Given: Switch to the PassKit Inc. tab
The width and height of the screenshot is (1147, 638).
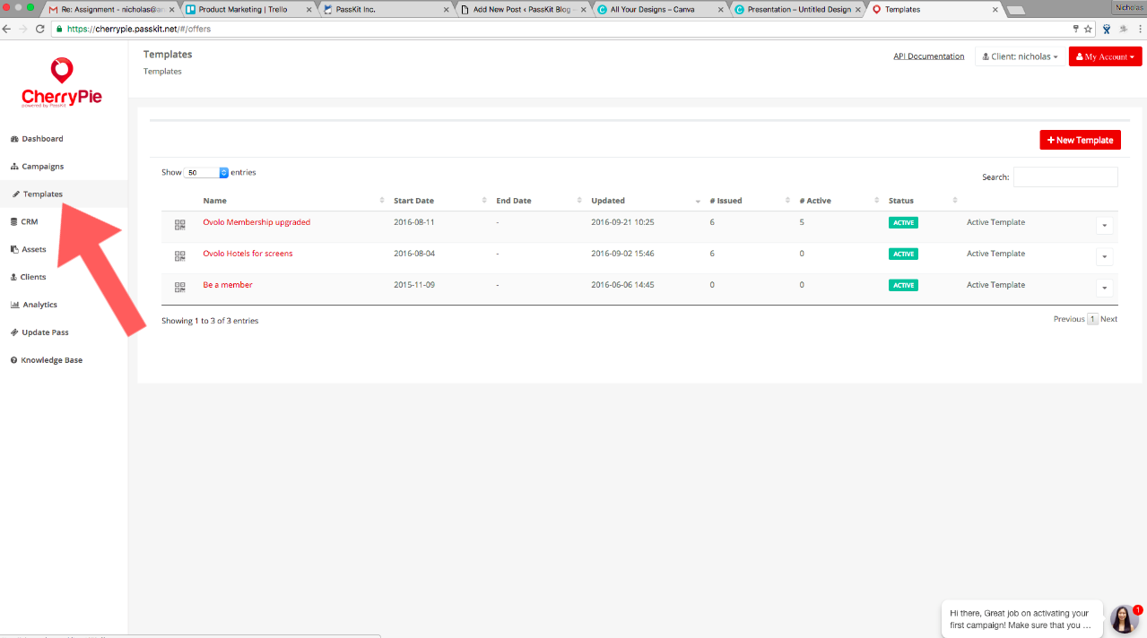Looking at the screenshot, I should [386, 10].
